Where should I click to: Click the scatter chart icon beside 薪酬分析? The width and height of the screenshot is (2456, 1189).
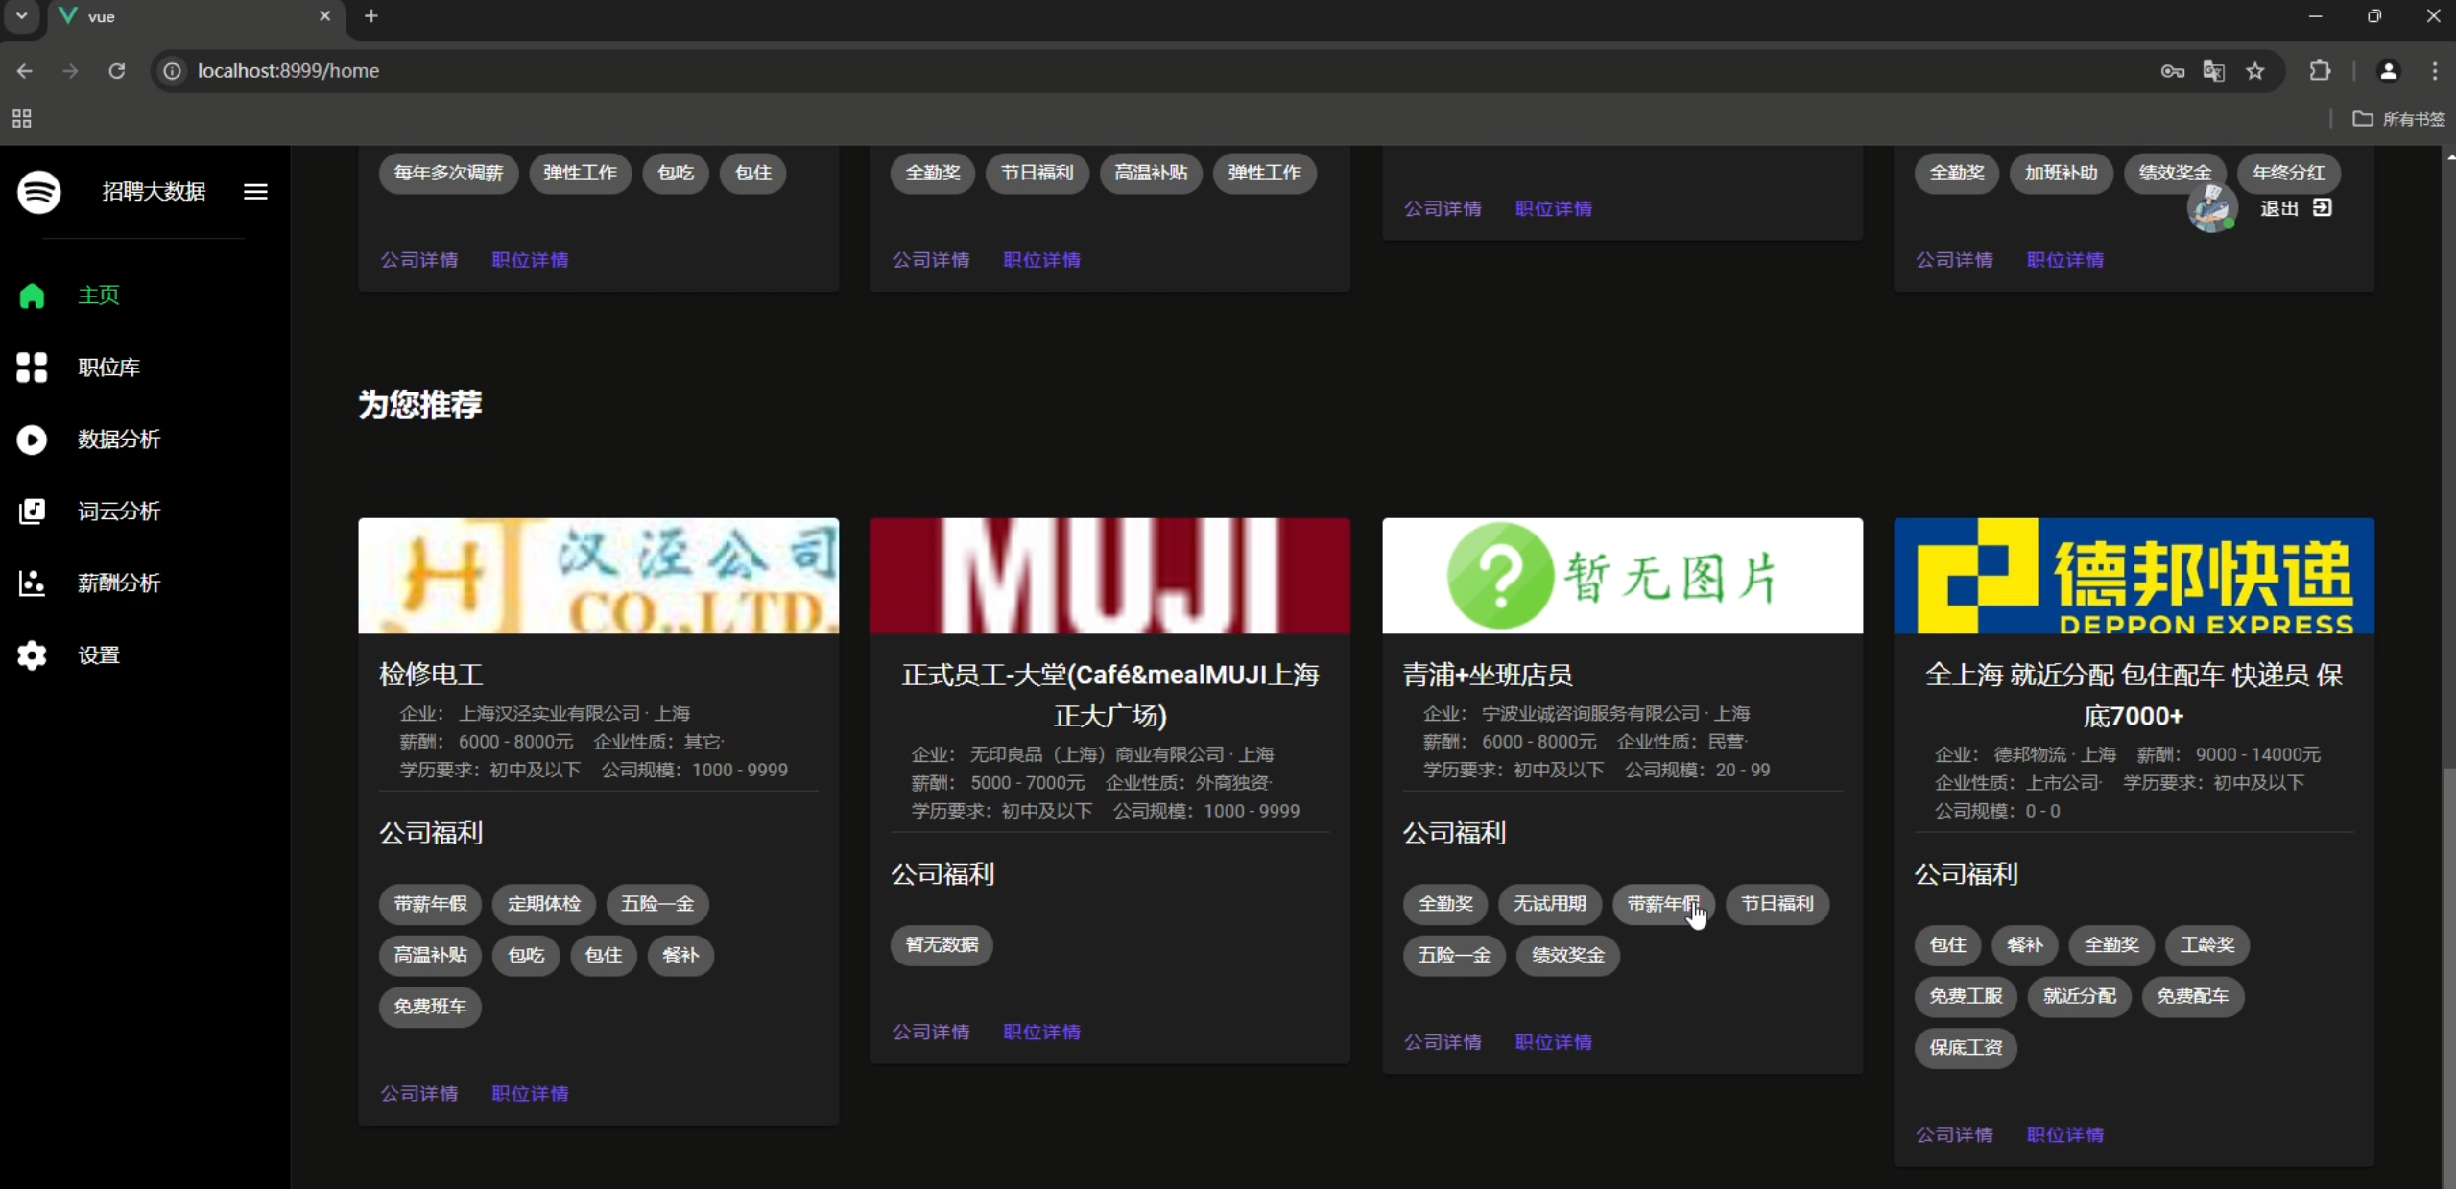[32, 583]
